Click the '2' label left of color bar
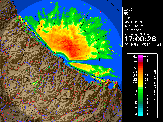This screenshot has width=163, height=122. [x=136, y=106]
